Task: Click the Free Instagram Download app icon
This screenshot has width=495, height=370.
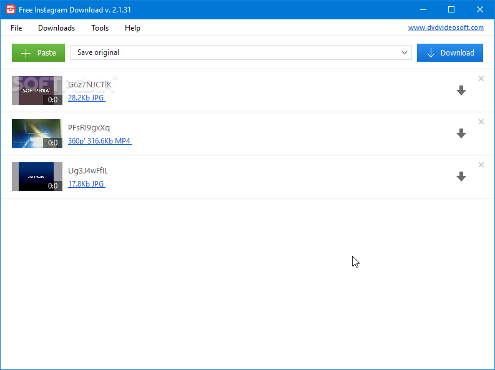Action: tap(11, 9)
